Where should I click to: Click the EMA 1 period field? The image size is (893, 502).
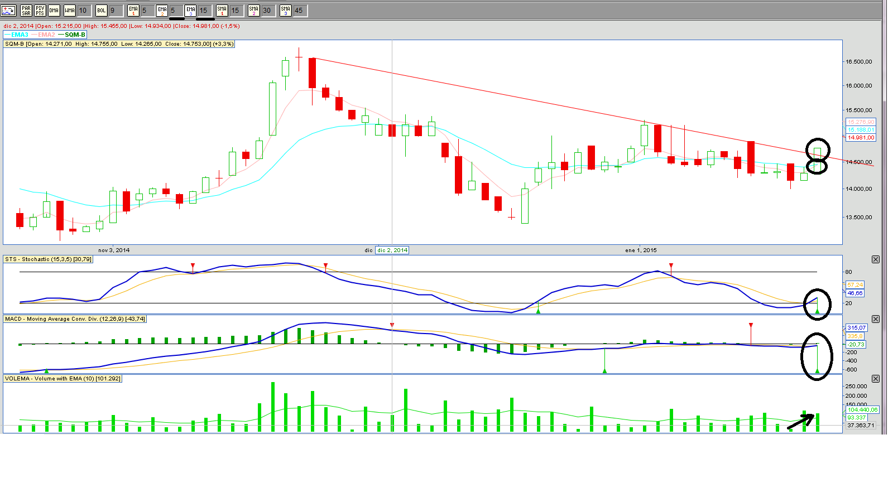point(147,11)
